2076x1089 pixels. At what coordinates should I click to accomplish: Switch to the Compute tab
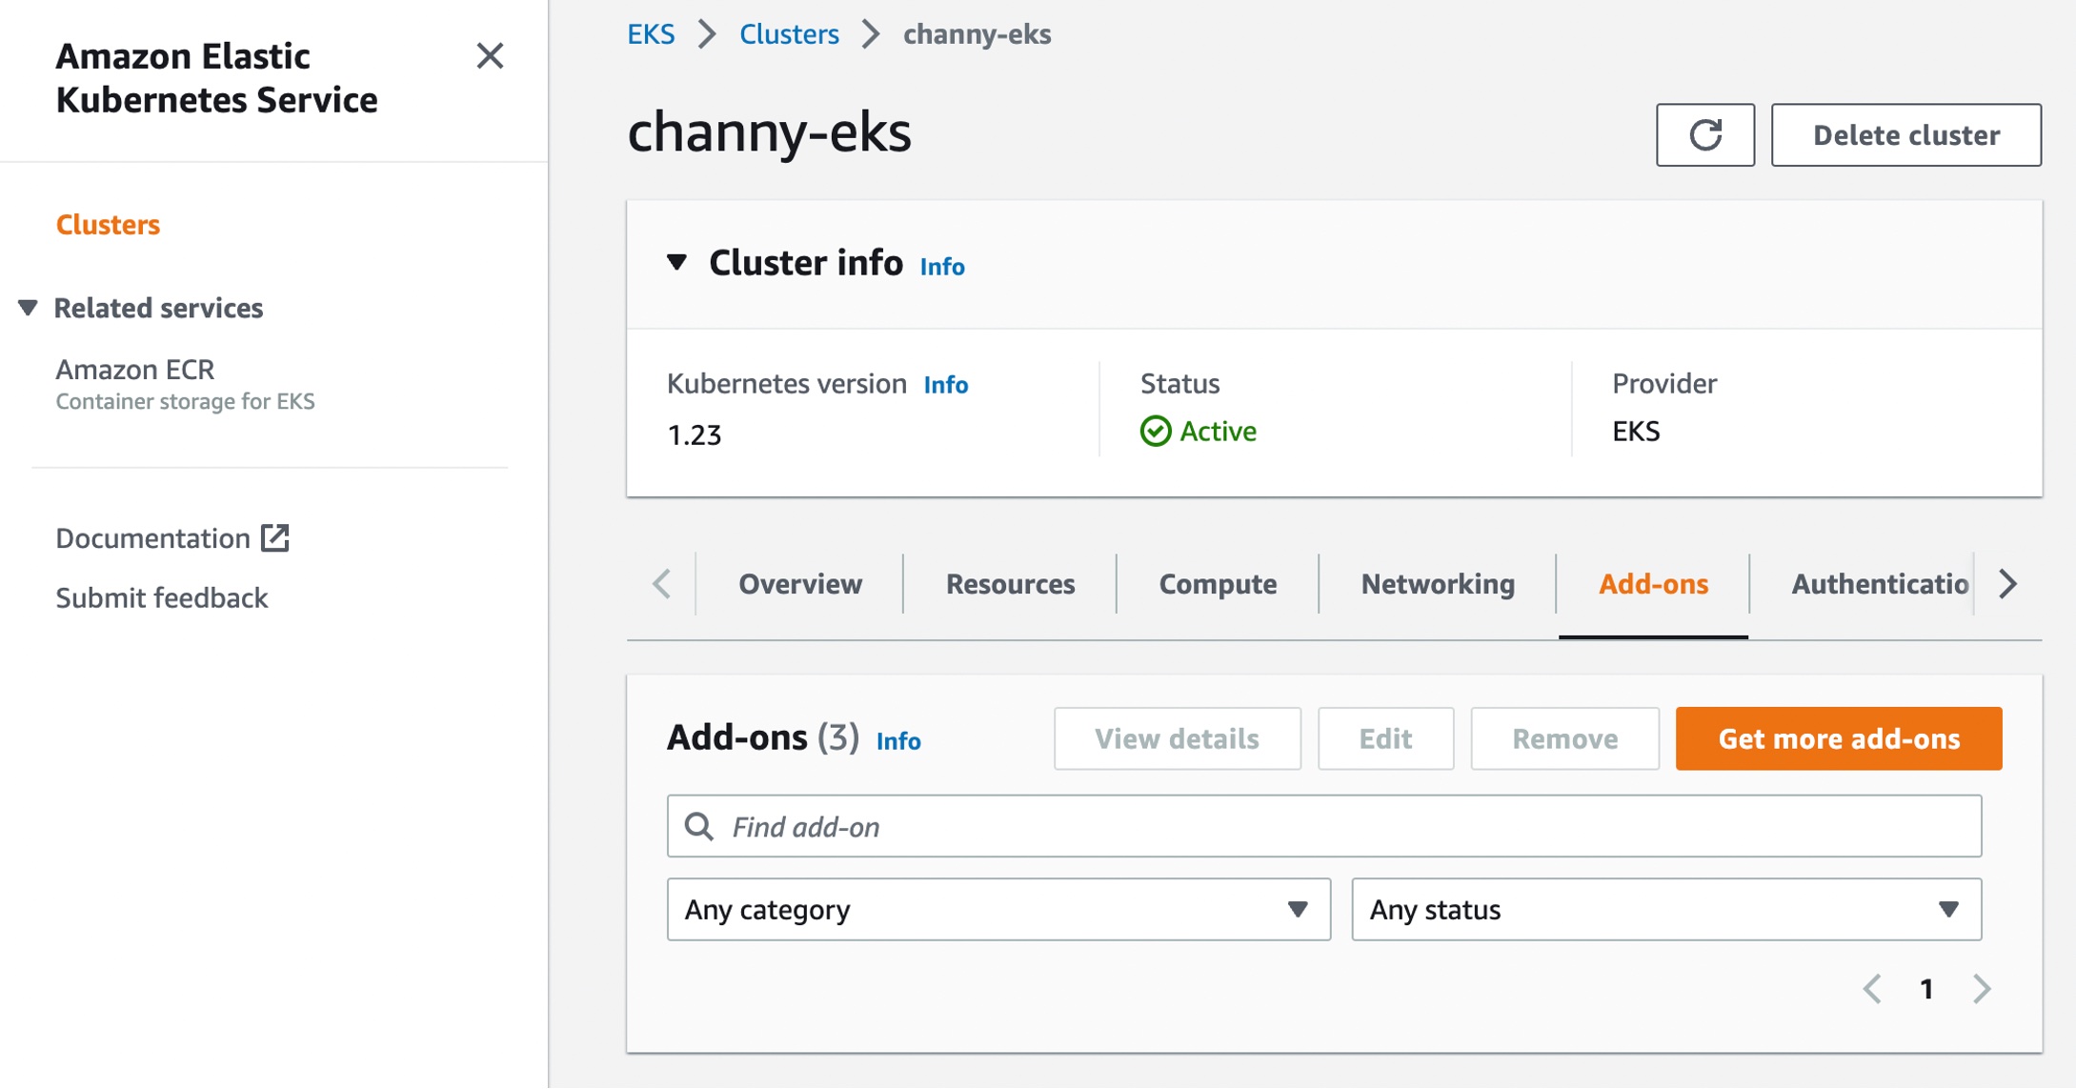pos(1218,584)
